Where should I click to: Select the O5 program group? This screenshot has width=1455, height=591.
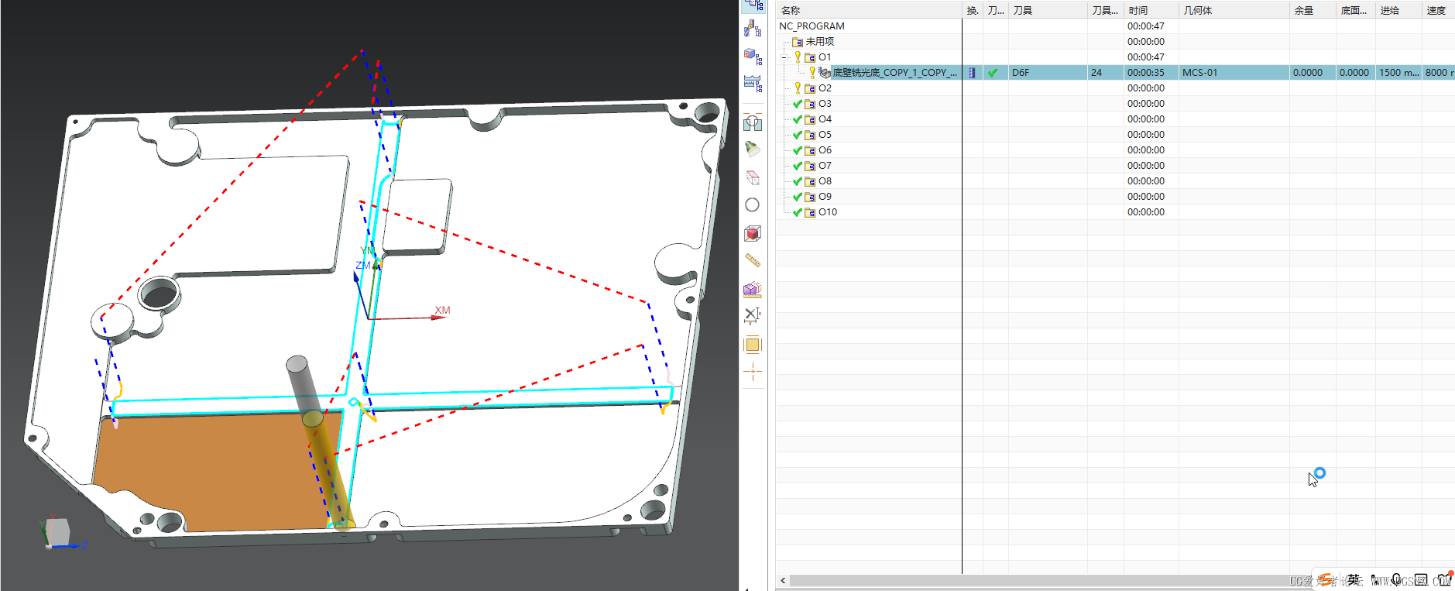pyautogui.click(x=825, y=135)
